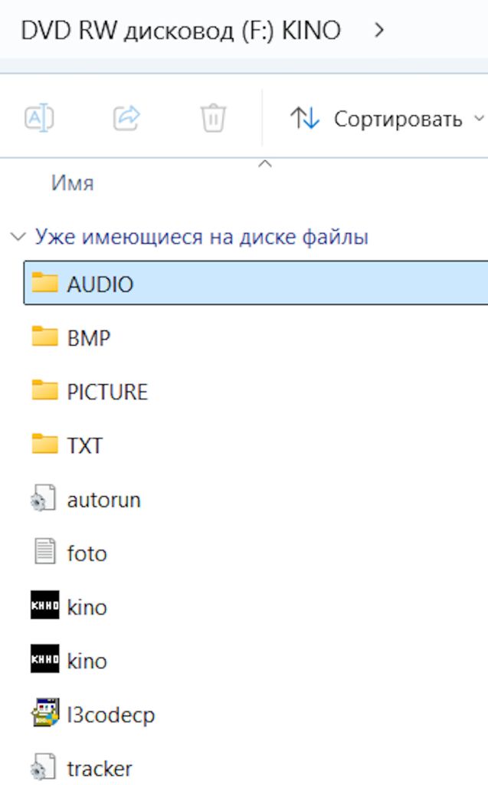
Task: Collapse the Уже имеющиеся на диске файлы group
Action: click(x=18, y=236)
